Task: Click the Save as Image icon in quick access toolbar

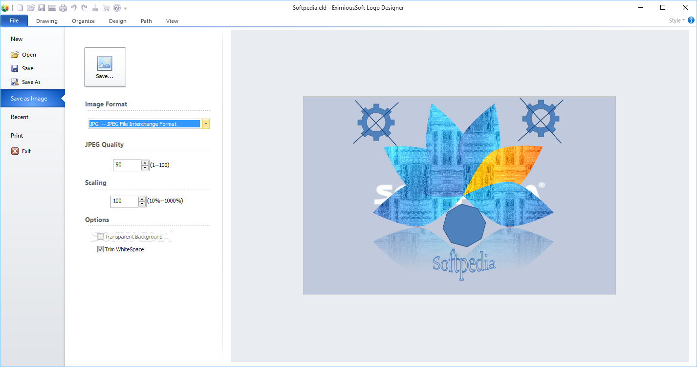Action: (x=52, y=8)
